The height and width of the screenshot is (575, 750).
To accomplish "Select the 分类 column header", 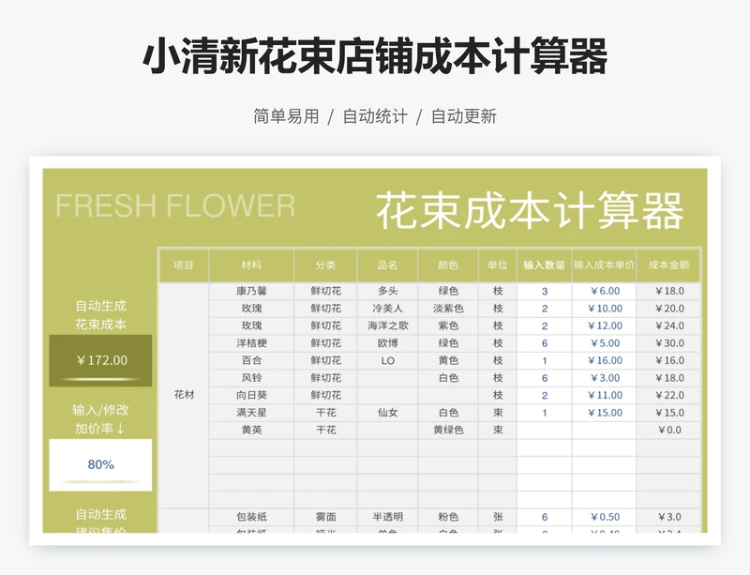I will [x=325, y=265].
